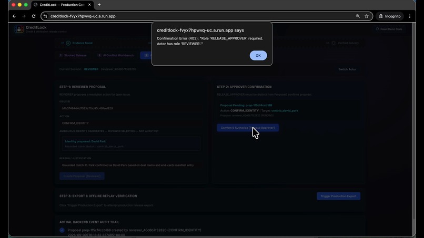Open the CONFIRM_IDENTITY action dropdown
Viewport: 424px width, 238px height.
pyautogui.click(x=130, y=123)
